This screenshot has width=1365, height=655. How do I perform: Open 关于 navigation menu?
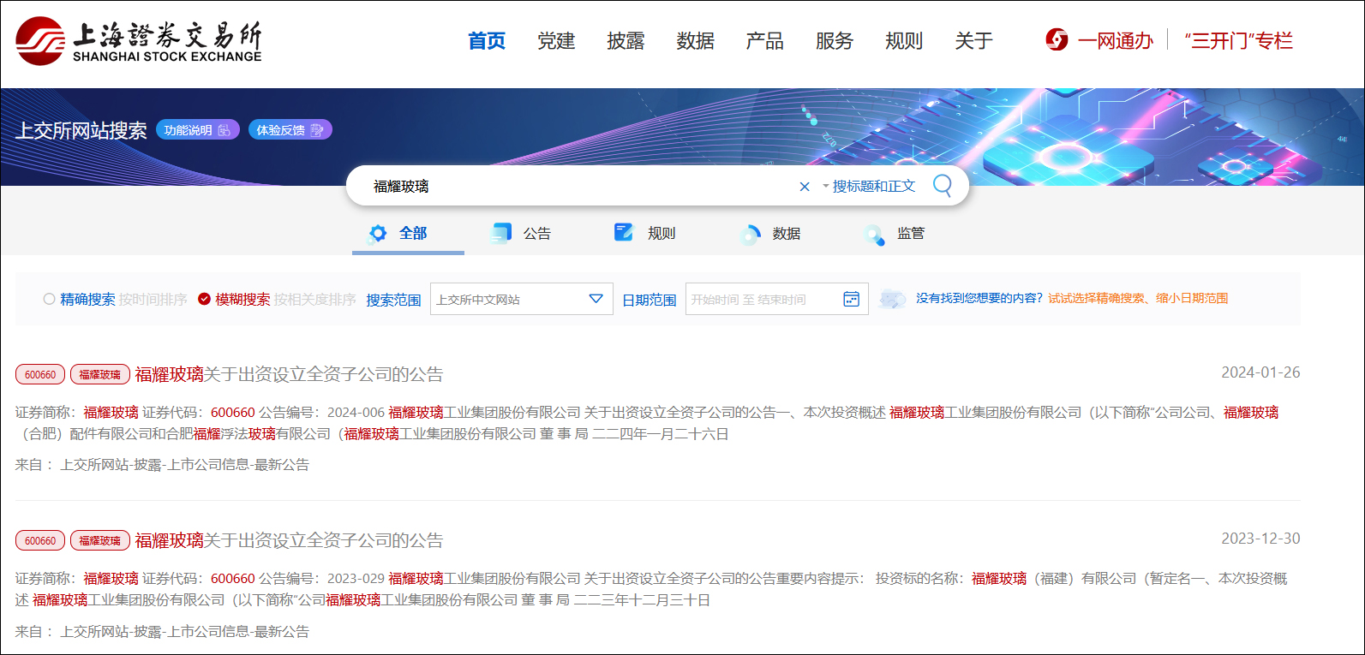[973, 40]
